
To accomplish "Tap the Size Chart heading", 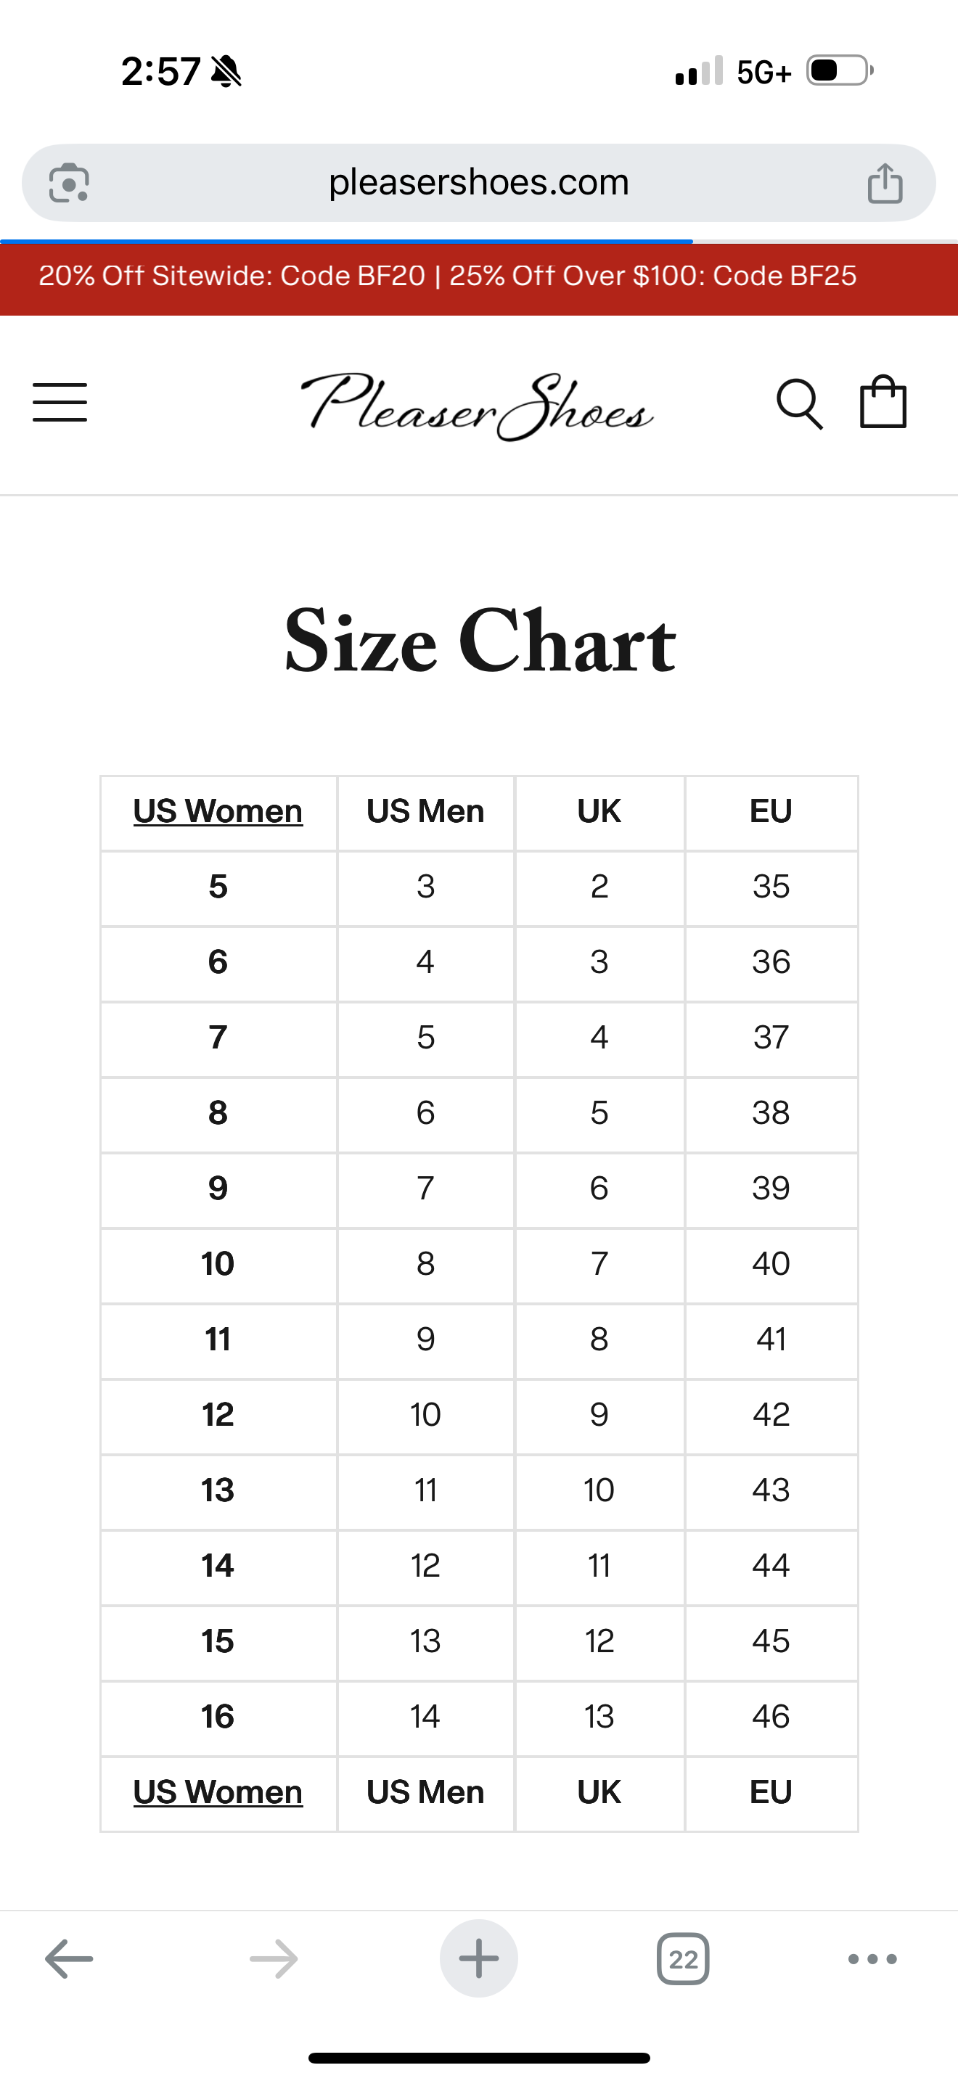I will pos(480,641).
